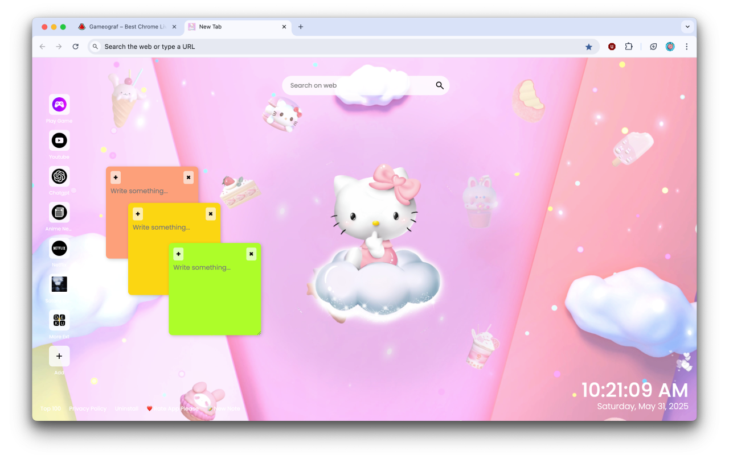Click the green sticky note resize handle
Viewport: 729px width, 455px height.
coord(259,333)
